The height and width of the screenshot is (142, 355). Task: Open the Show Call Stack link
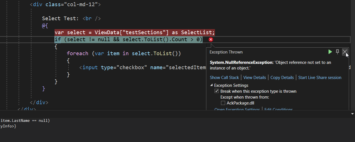[224, 78]
